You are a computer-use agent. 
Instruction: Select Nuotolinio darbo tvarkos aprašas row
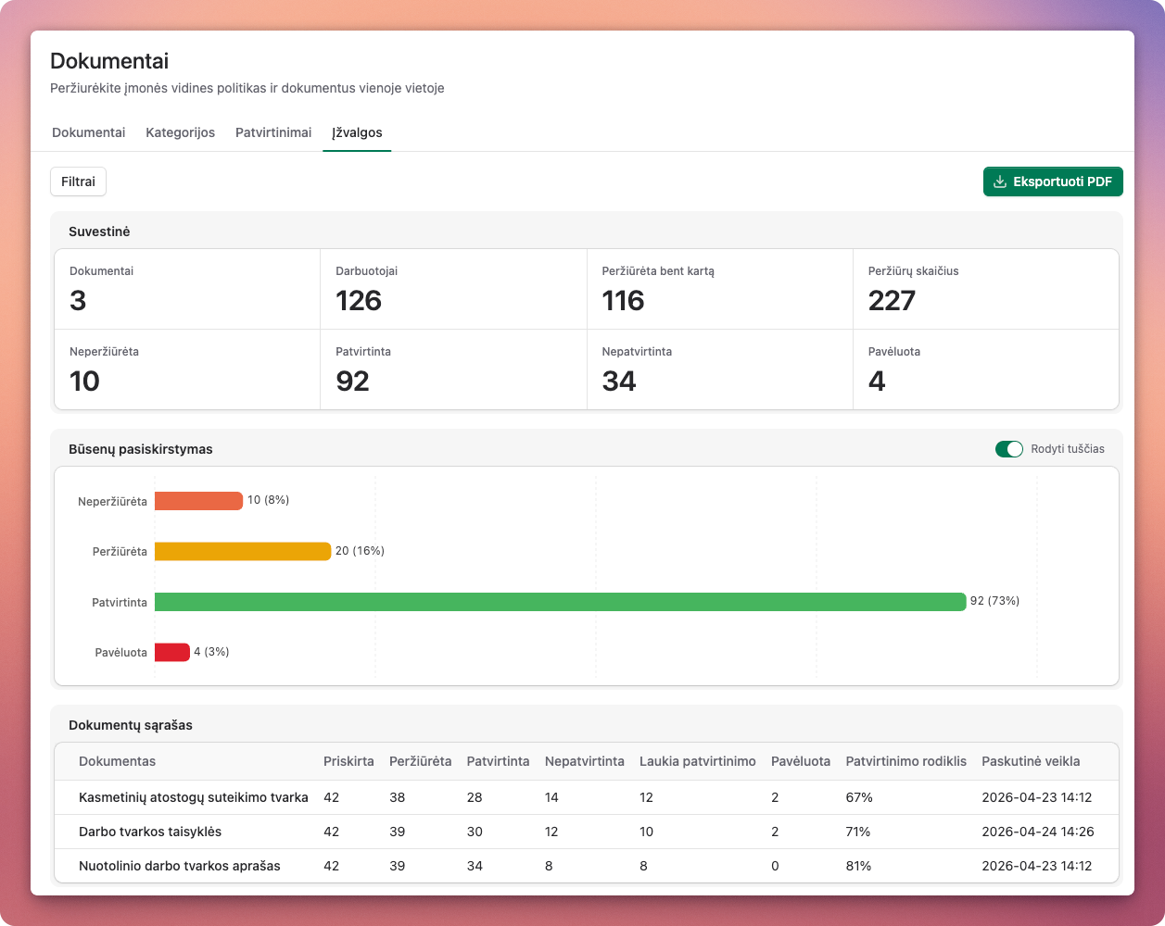pos(179,866)
